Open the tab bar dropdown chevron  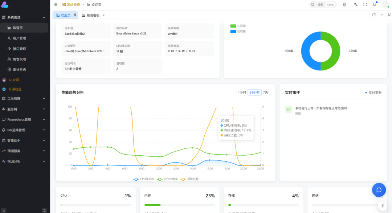381,15
